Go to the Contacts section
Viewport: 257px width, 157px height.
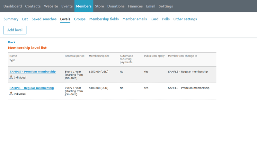click(x=33, y=6)
